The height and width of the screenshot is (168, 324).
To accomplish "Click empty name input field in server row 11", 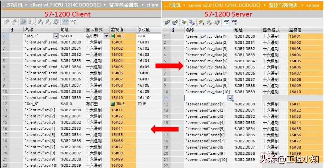I will coord(206,98).
